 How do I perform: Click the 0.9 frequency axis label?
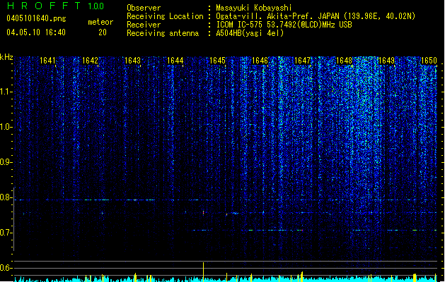pos(6,162)
